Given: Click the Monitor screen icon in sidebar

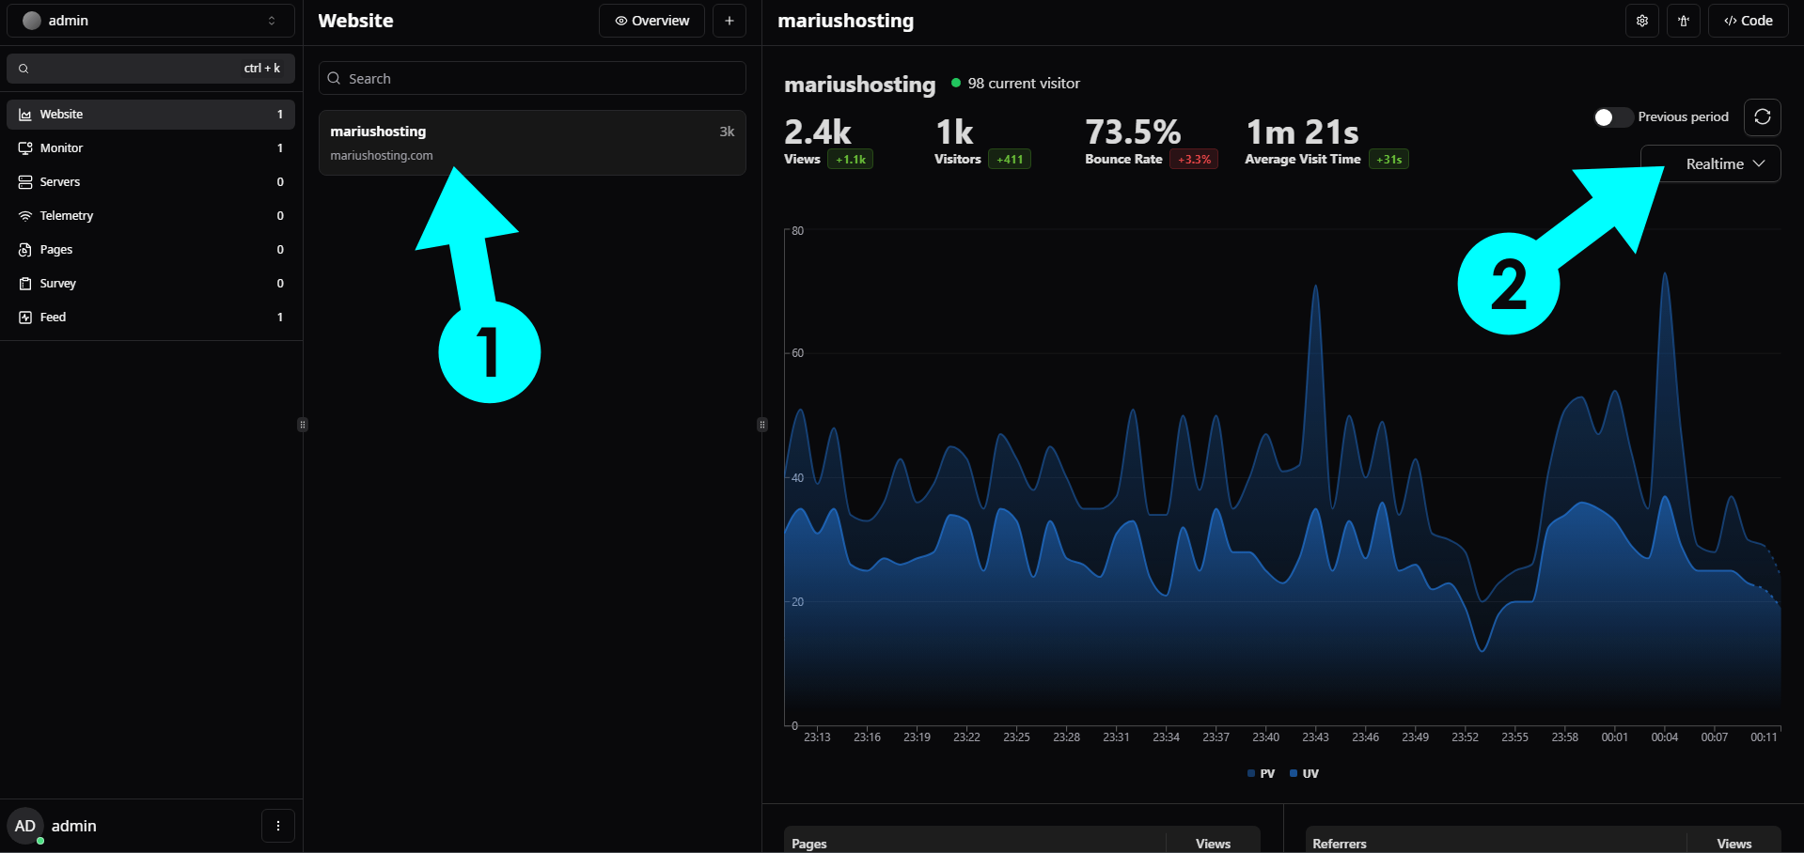Looking at the screenshot, I should [25, 148].
